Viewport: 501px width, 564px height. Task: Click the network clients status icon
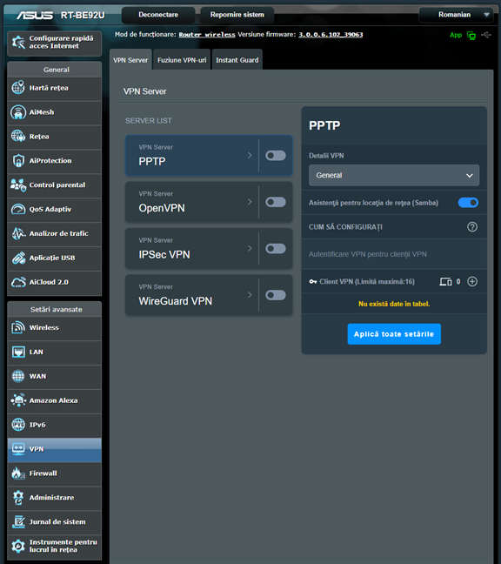(x=471, y=35)
